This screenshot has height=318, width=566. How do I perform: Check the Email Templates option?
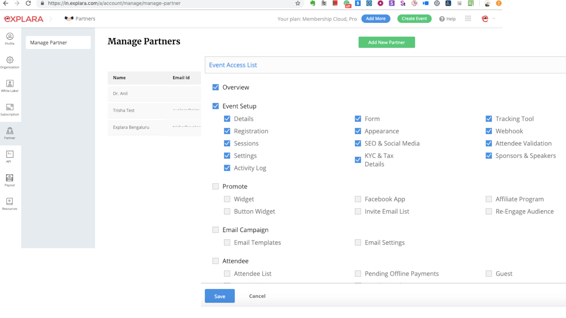[x=227, y=242]
